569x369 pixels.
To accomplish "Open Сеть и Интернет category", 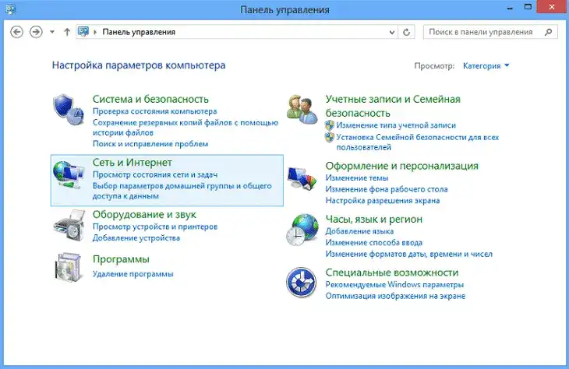I will [x=132, y=163].
